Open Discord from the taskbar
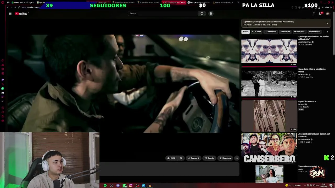Image resolution: width=335 pixels, height=188 pixels. (x=118, y=185)
